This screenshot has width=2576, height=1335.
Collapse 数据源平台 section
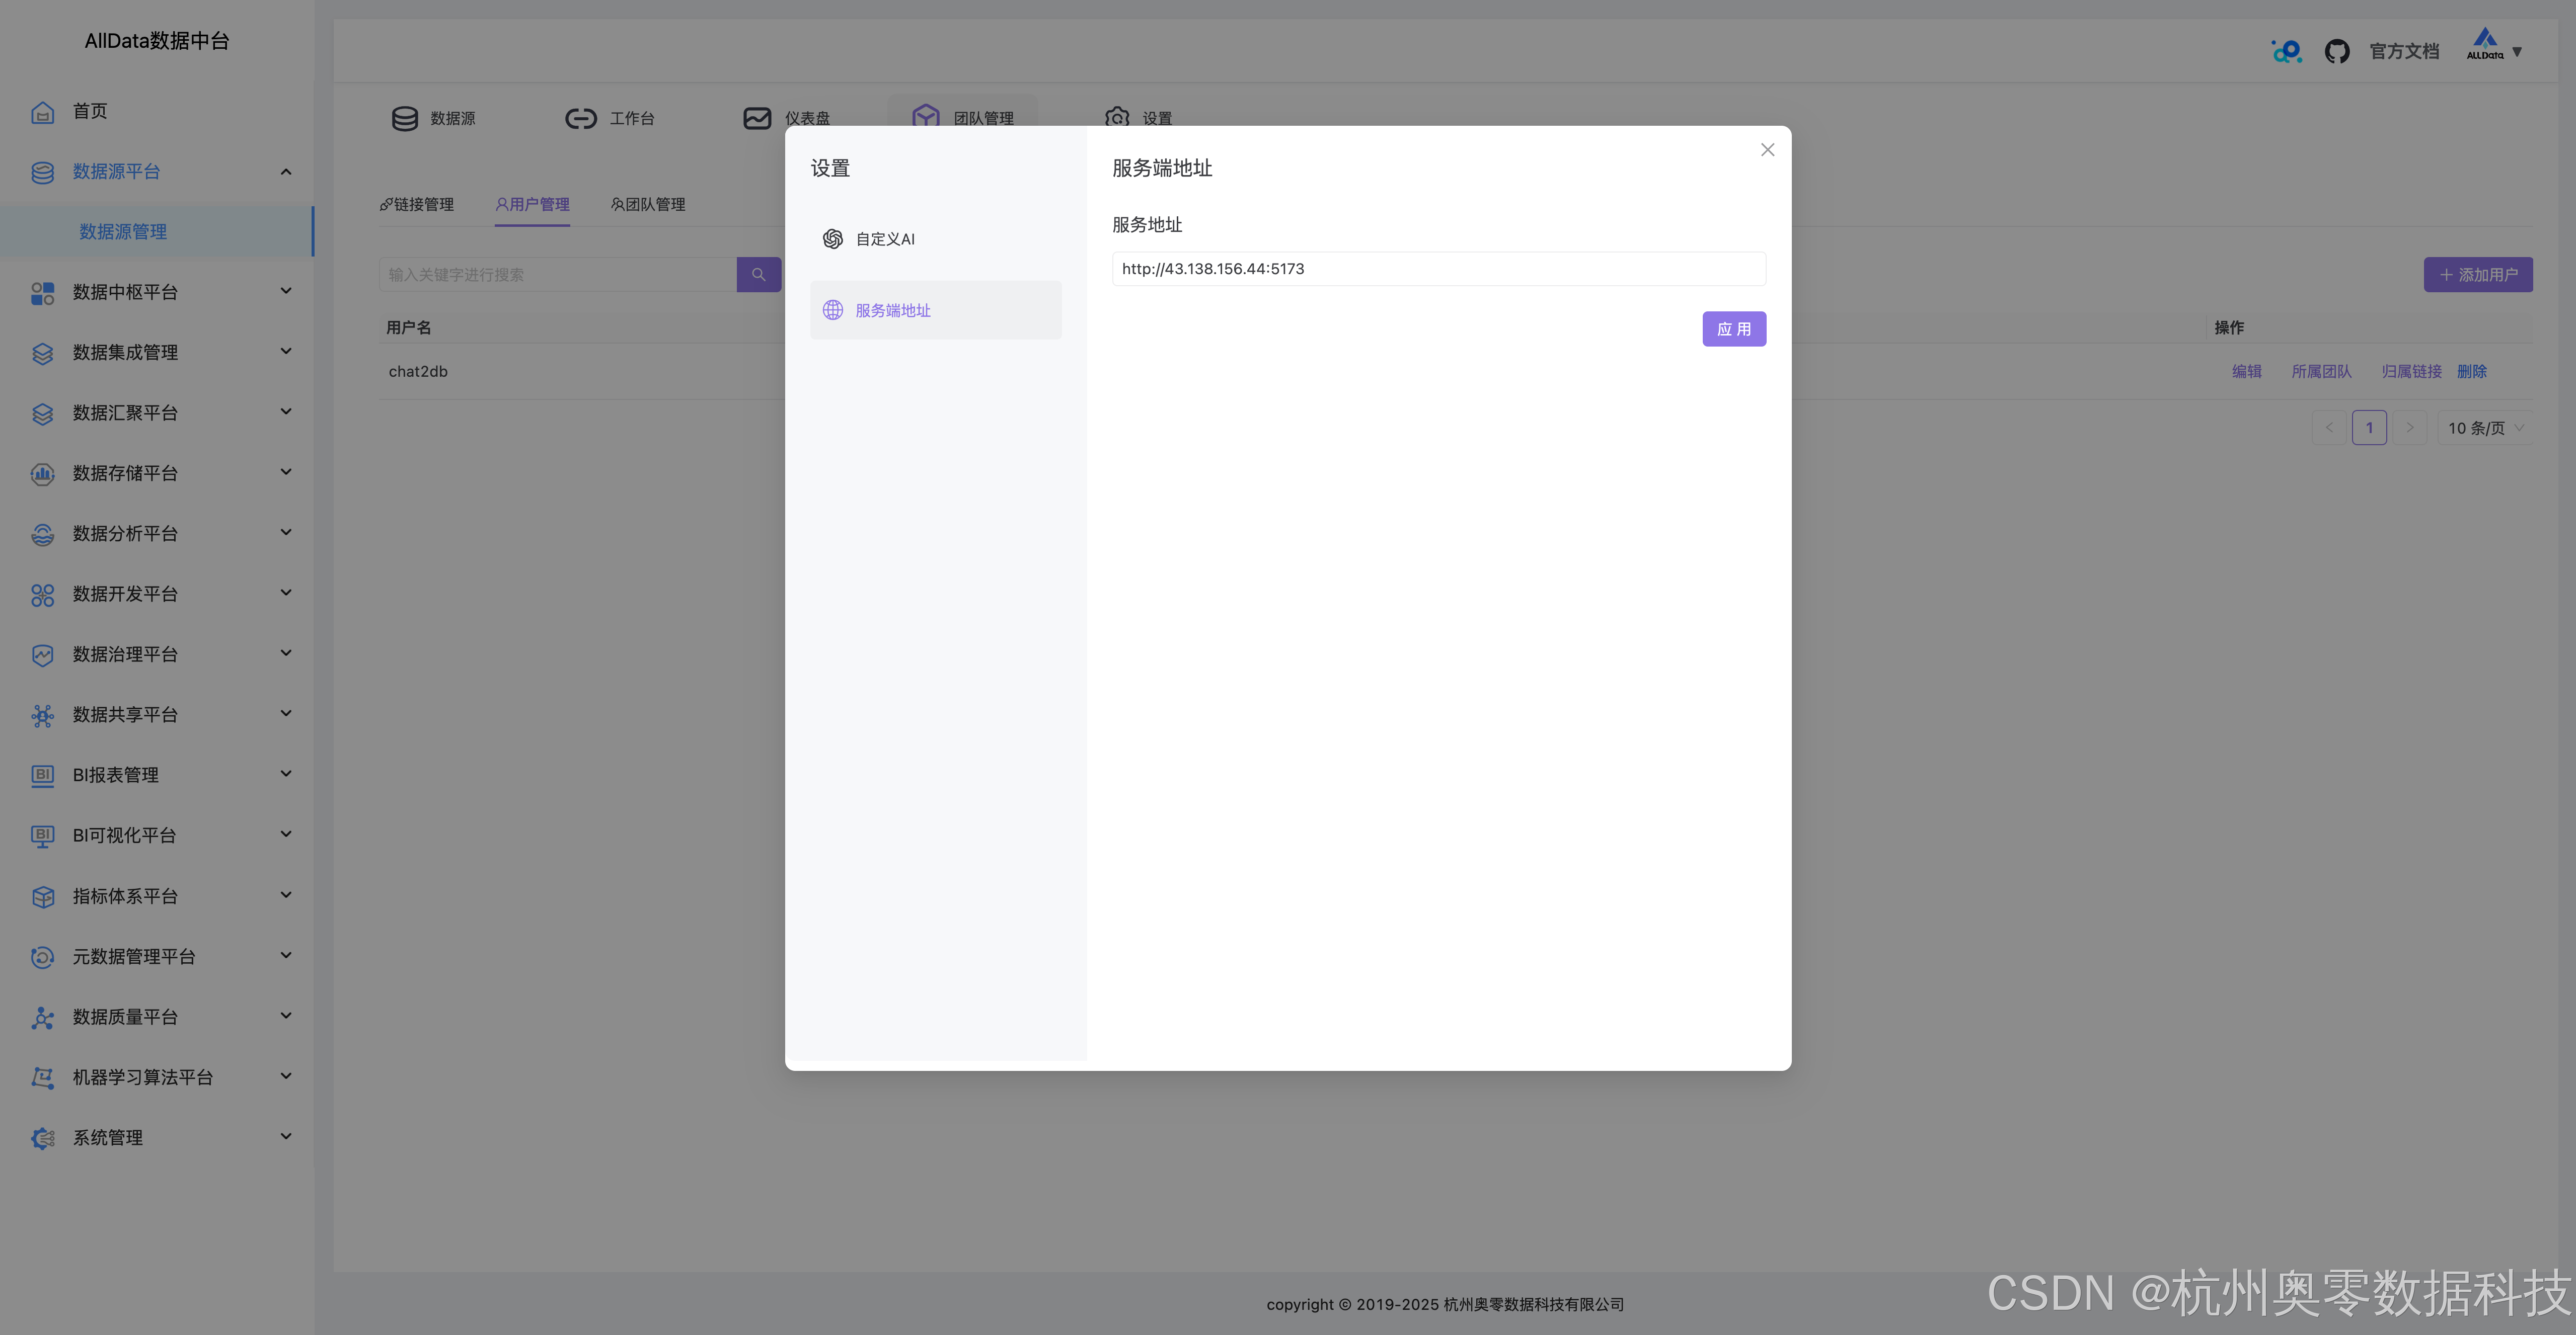click(285, 172)
